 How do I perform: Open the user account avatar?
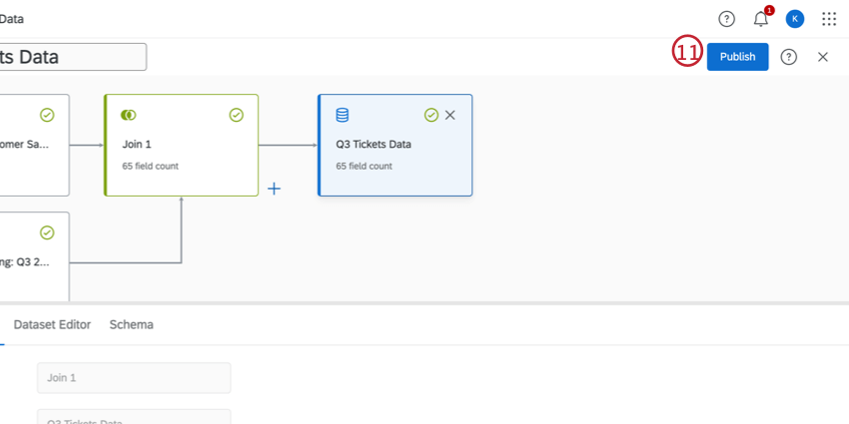point(795,19)
